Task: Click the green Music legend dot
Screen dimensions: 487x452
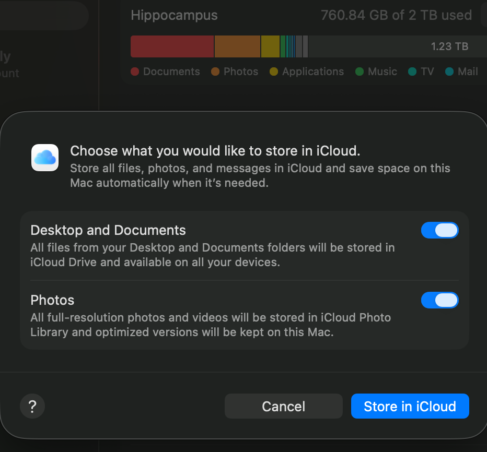Action: click(x=360, y=72)
